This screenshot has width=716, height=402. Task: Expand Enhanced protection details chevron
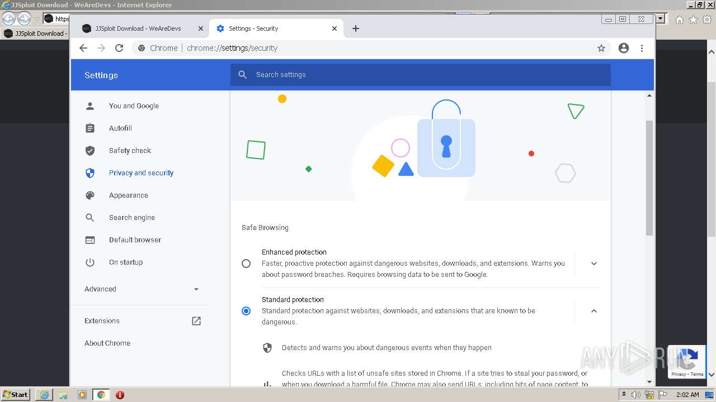(x=594, y=264)
